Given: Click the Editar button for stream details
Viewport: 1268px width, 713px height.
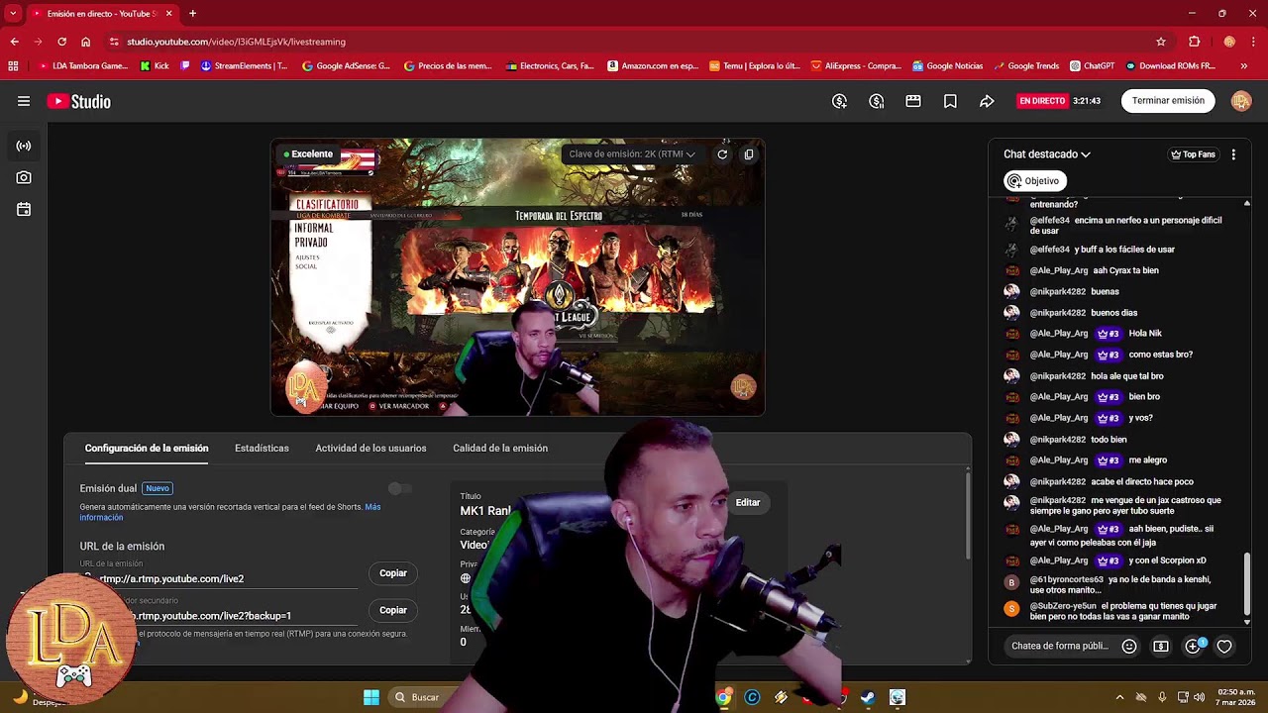Looking at the screenshot, I should (x=748, y=503).
